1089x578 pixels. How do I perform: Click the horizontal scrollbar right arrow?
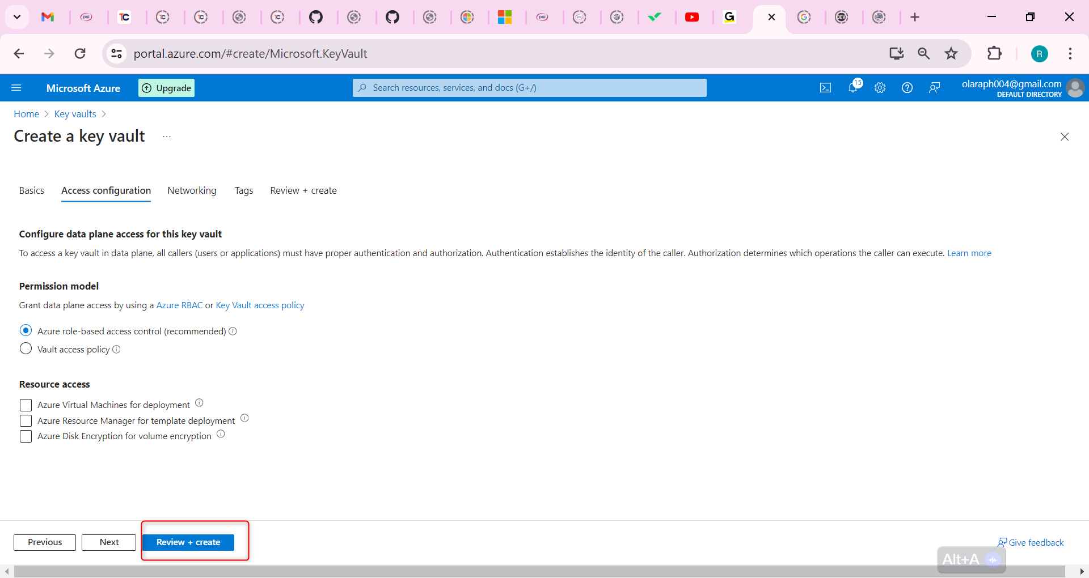click(1082, 571)
